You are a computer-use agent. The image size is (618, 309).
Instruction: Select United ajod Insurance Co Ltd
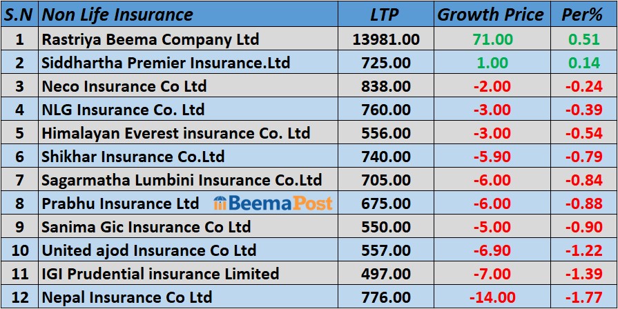(148, 250)
